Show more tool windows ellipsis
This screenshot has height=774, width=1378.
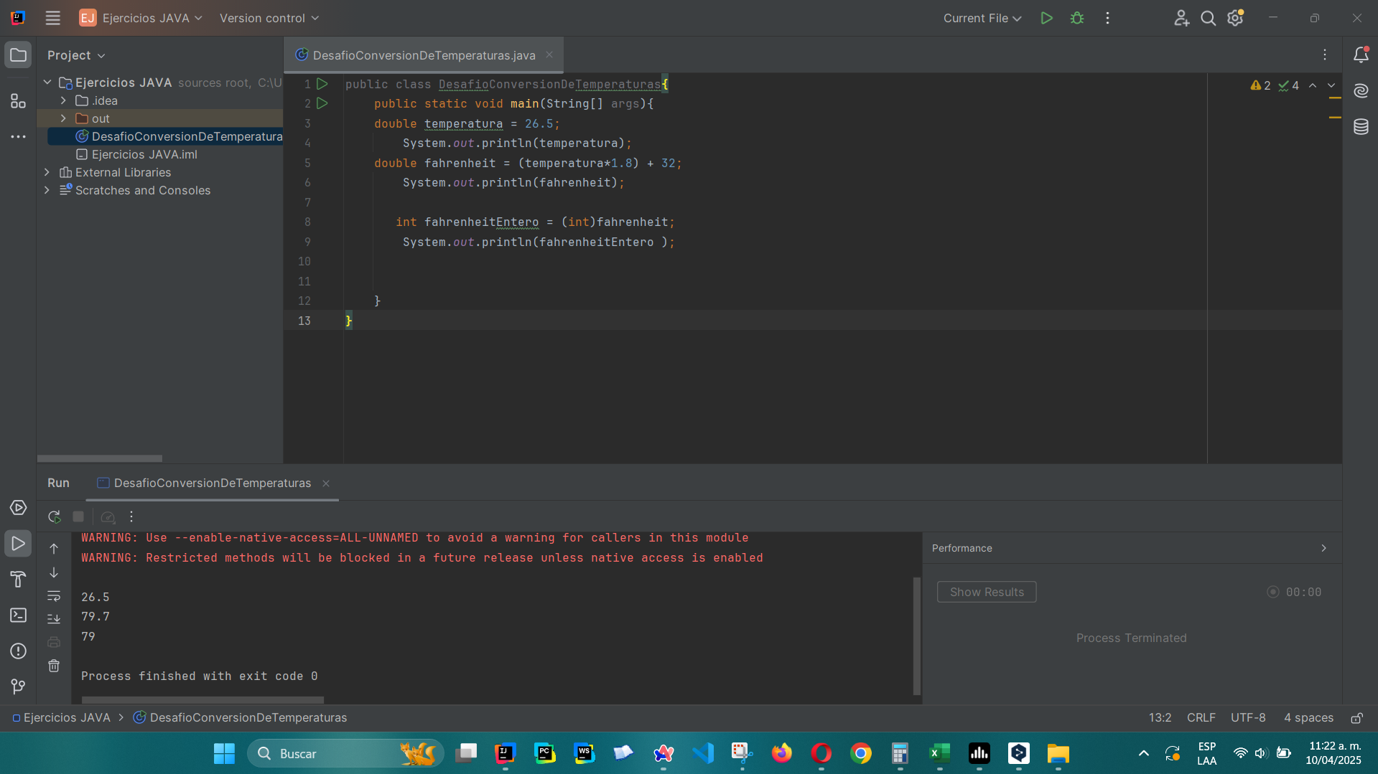(18, 136)
